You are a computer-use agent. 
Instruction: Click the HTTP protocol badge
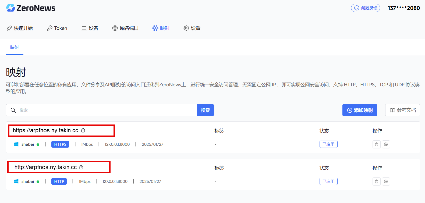coord(59,181)
